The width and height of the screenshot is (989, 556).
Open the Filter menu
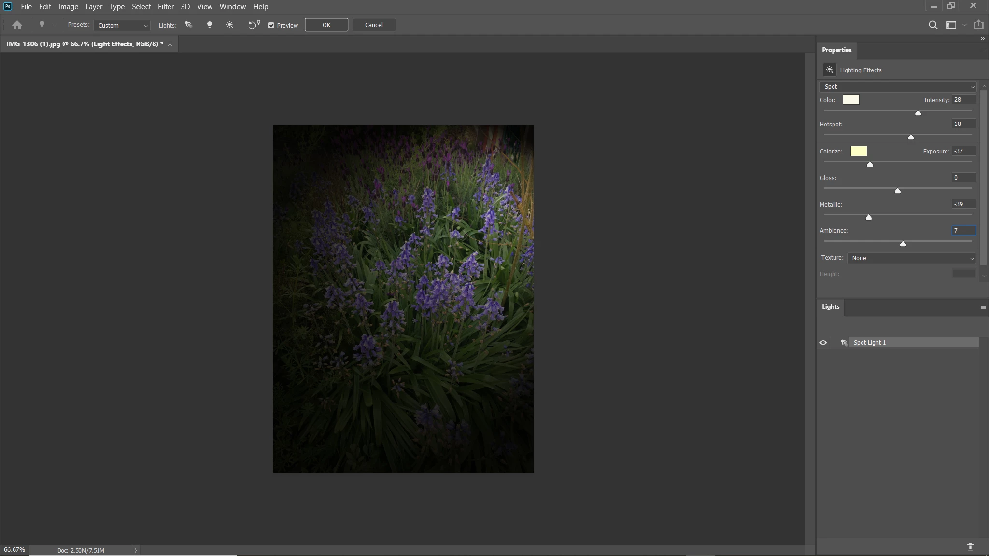[x=165, y=7]
